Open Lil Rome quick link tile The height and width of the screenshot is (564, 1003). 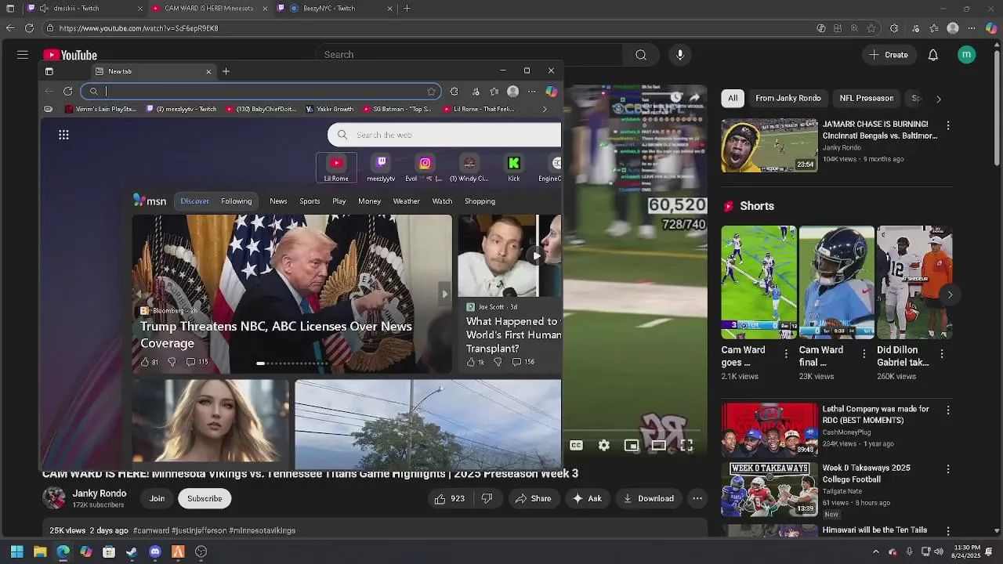336,168
